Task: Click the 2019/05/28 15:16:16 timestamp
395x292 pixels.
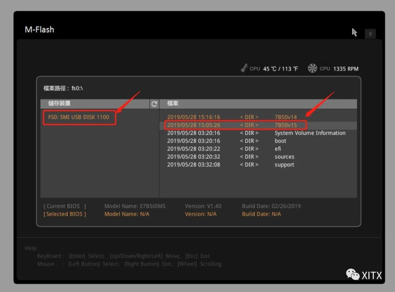Action: coord(193,117)
